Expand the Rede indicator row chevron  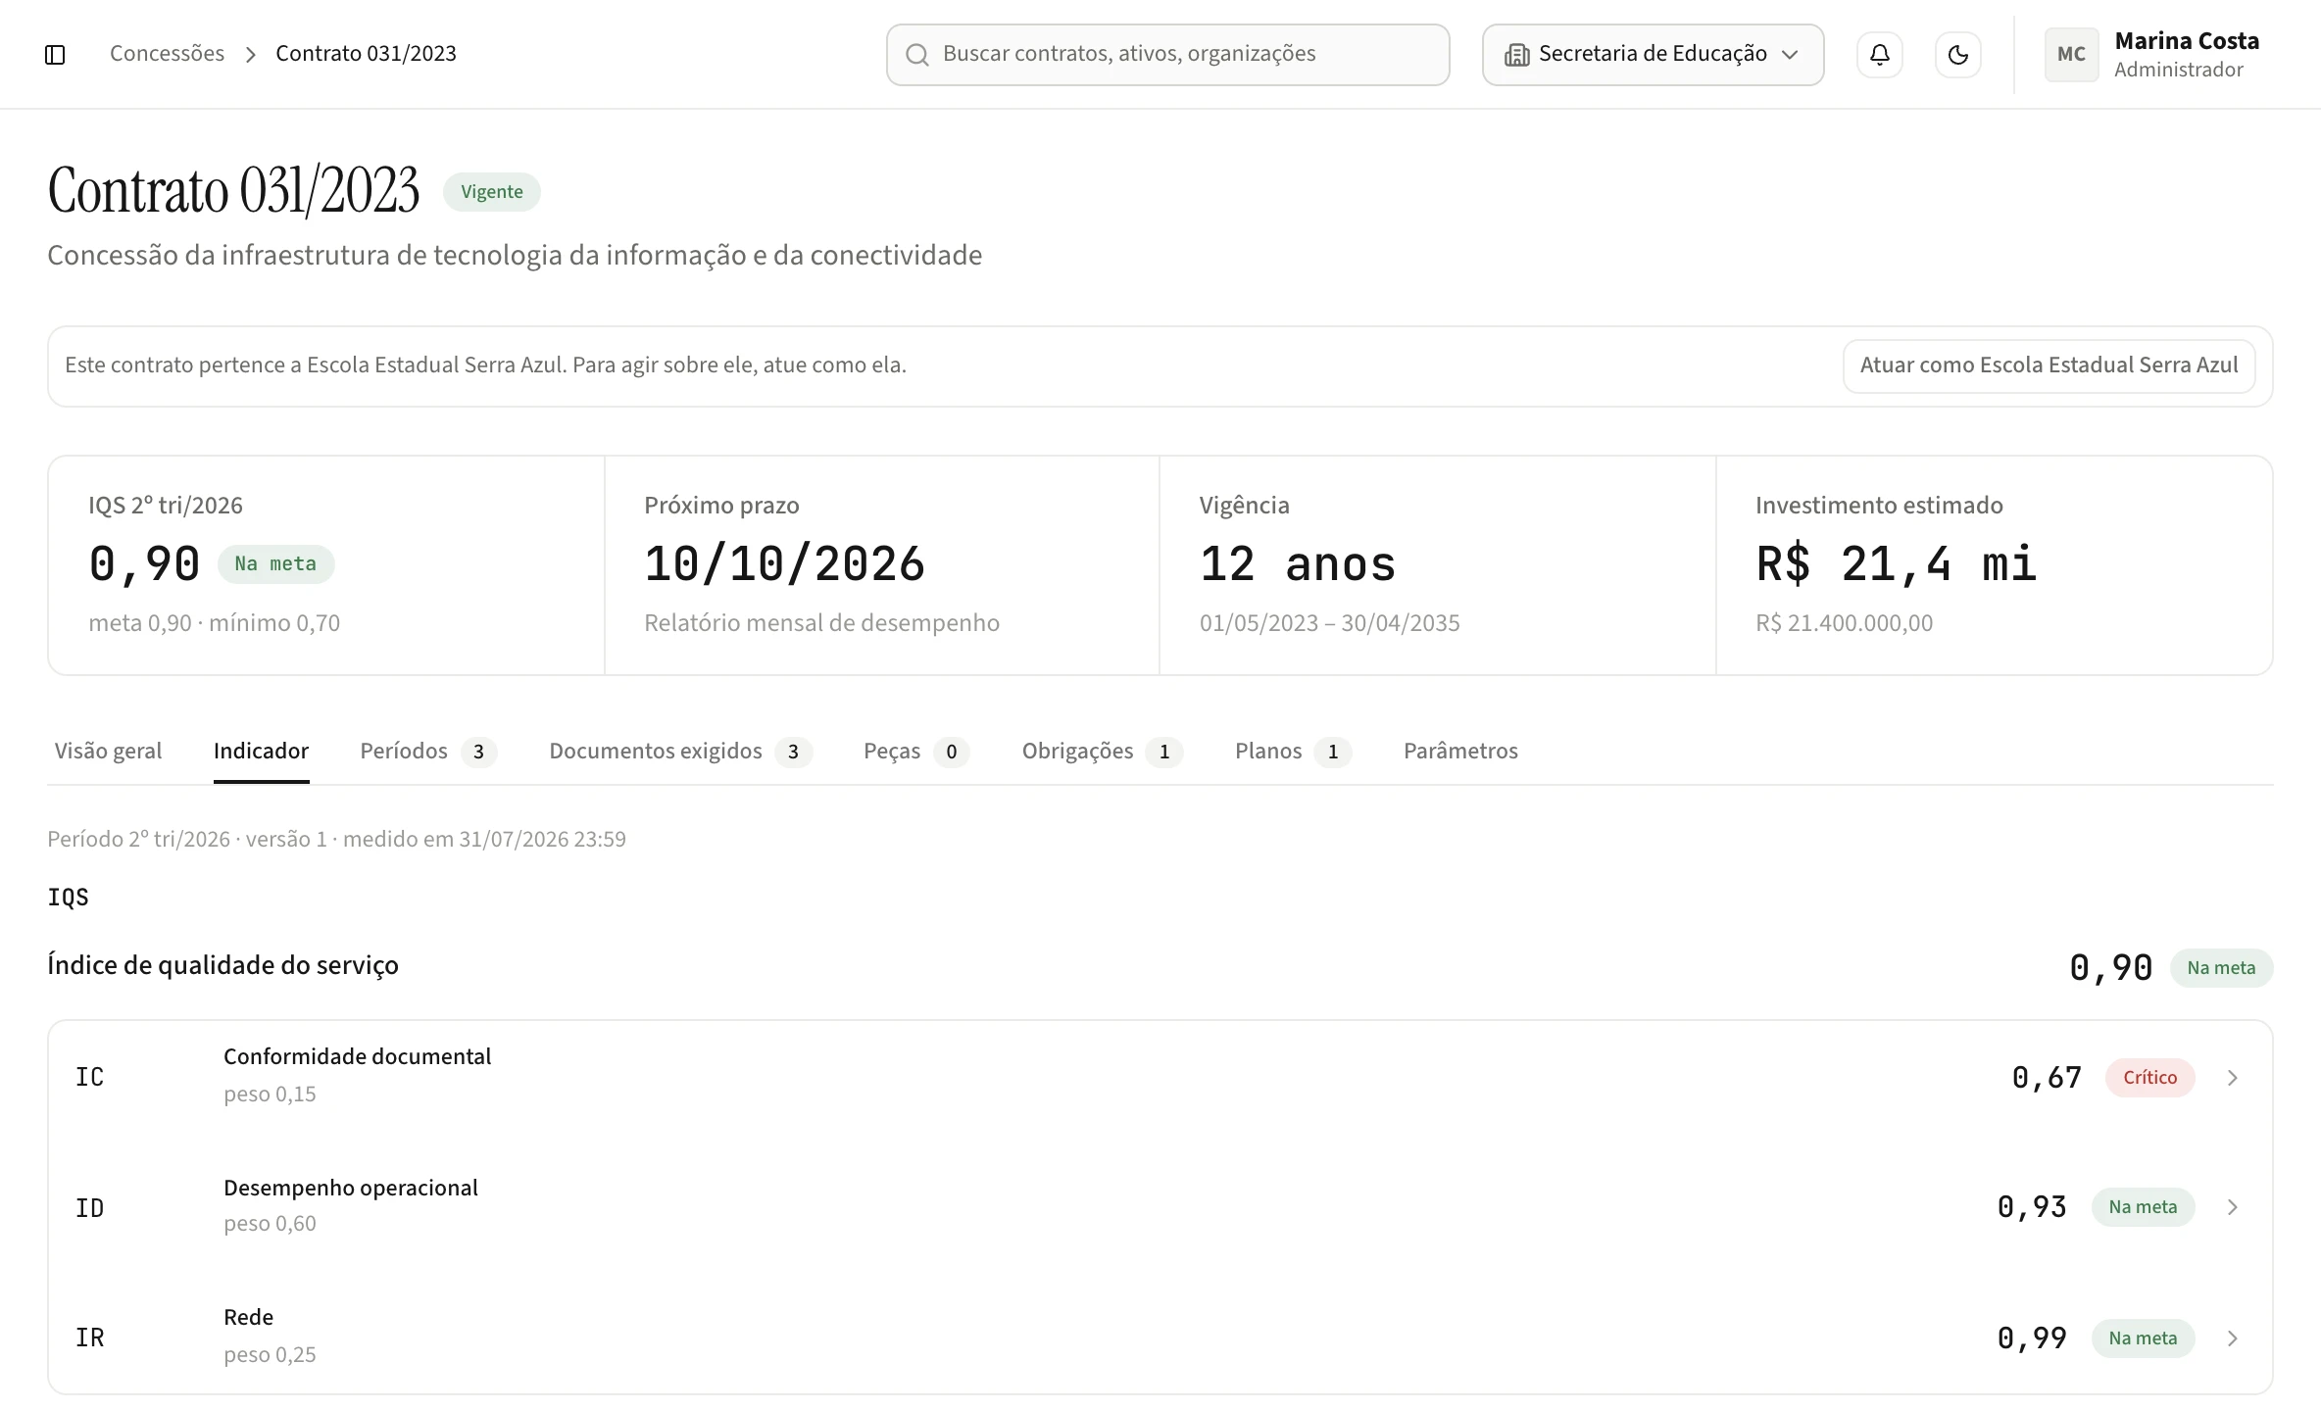[2232, 1338]
